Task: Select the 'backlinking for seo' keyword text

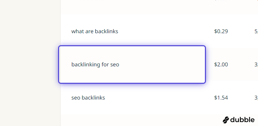Action: [95, 64]
